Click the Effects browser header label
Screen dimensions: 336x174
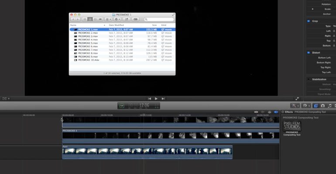point(288,112)
